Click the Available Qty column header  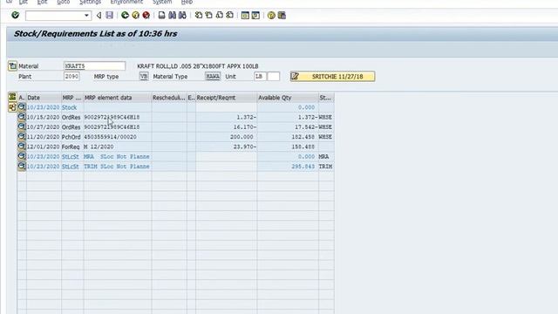288,98
